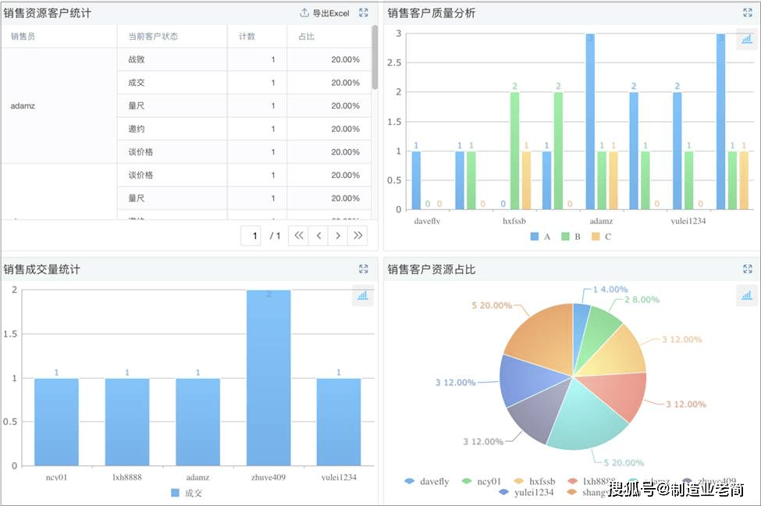The width and height of the screenshot is (761, 506).
Task: Click the yulei1234 bar in deal chart
Action: pos(339,422)
